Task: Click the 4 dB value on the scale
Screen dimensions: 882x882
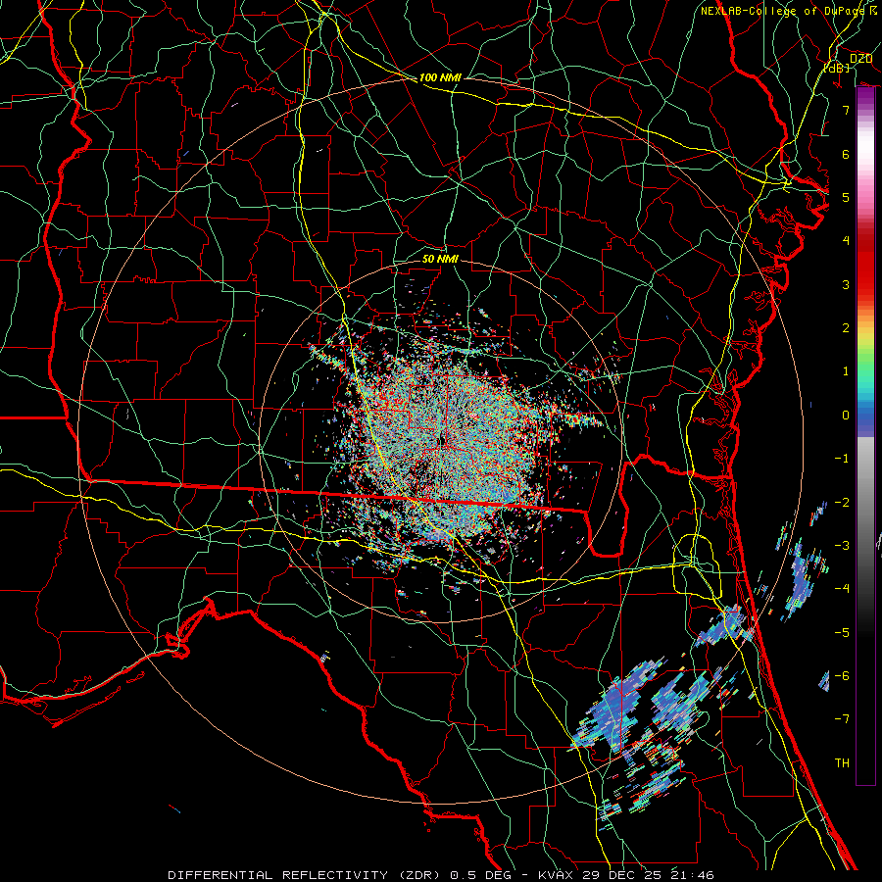Action: click(x=846, y=241)
